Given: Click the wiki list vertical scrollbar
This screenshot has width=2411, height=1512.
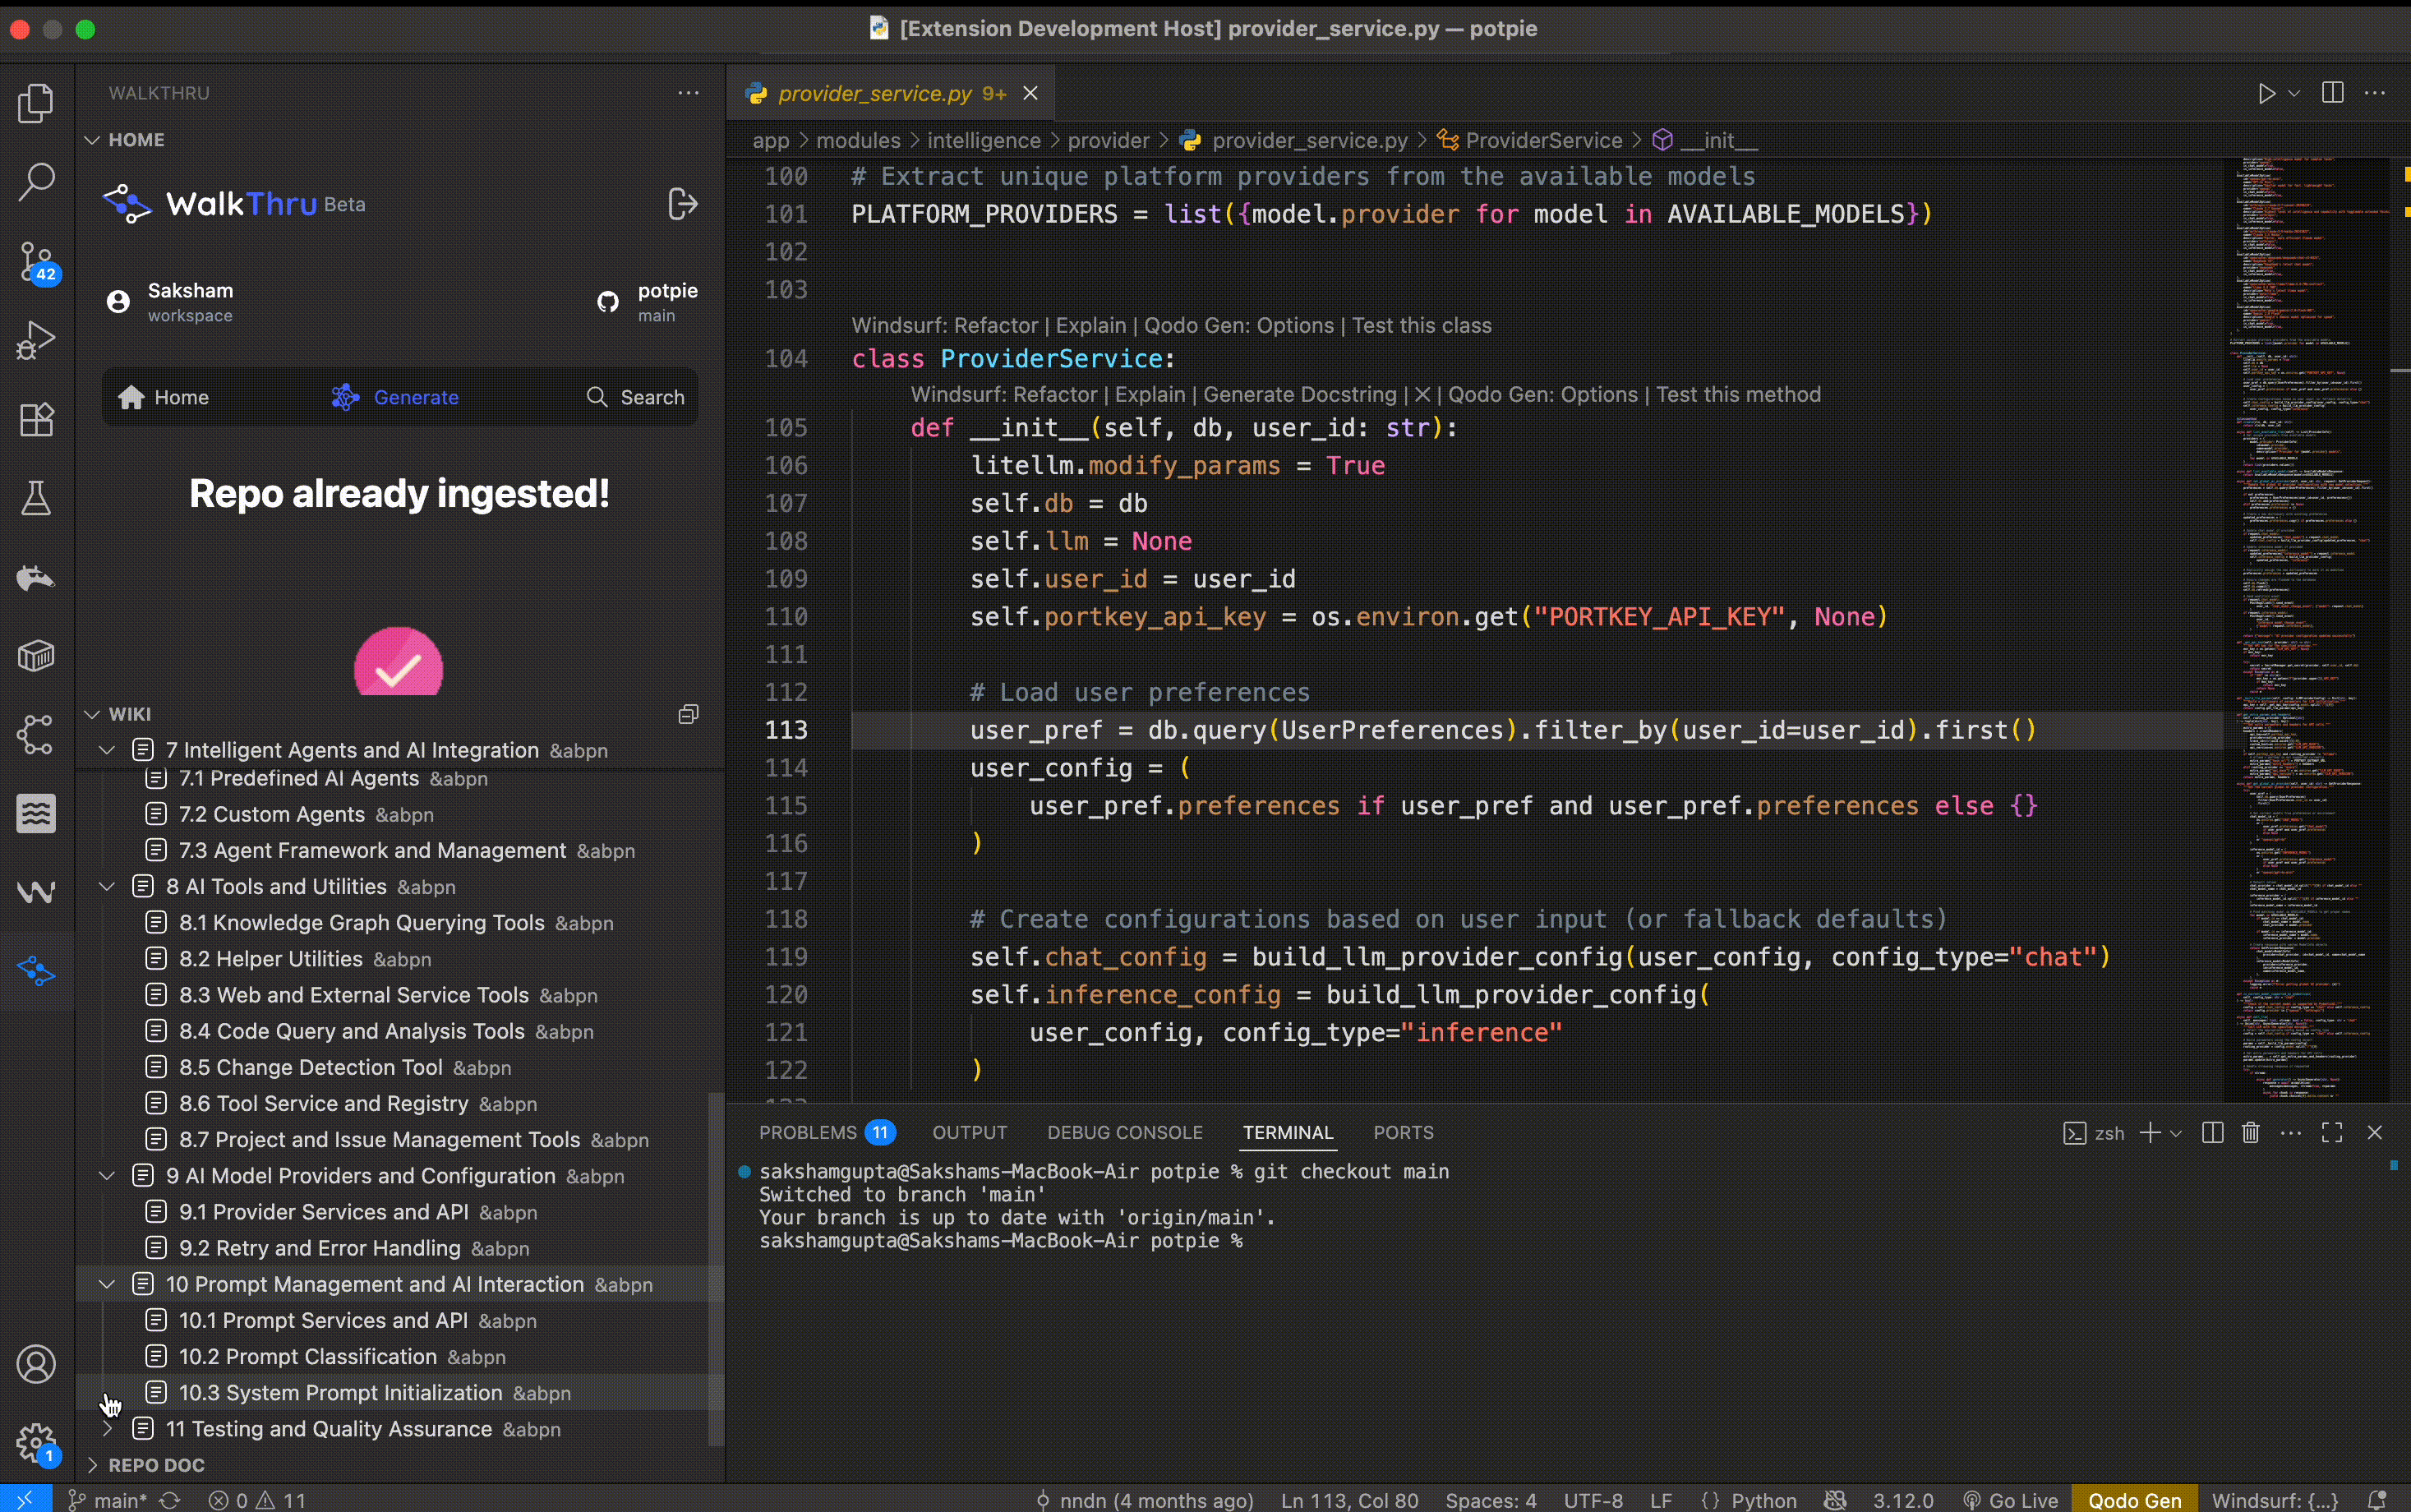Looking at the screenshot, I should point(716,1268).
